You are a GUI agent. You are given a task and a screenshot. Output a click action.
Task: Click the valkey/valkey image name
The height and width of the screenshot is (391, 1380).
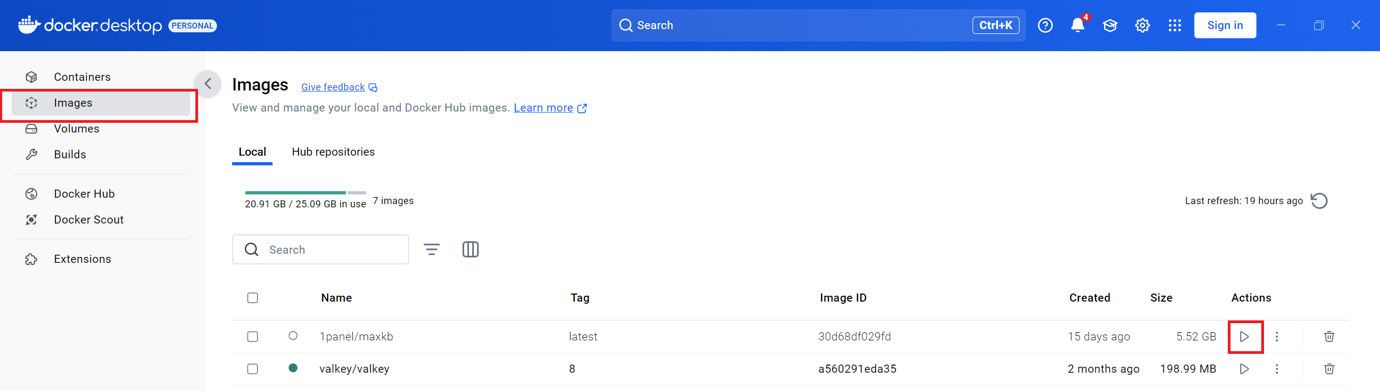point(355,369)
